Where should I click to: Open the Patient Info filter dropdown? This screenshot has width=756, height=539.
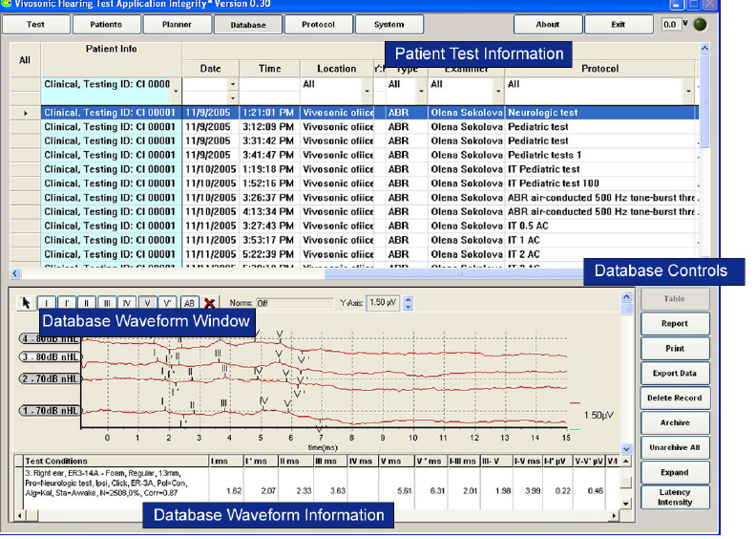[176, 91]
